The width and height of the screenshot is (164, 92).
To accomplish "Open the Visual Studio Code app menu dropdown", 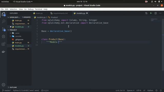I will (x=23, y=2).
